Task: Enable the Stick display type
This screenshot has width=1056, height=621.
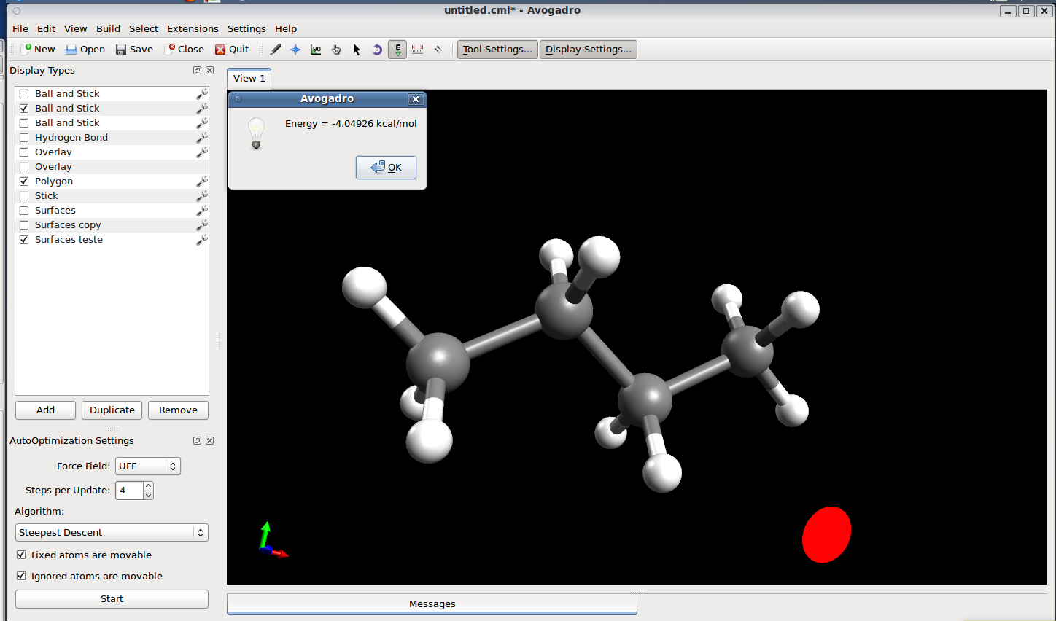Action: [x=24, y=196]
